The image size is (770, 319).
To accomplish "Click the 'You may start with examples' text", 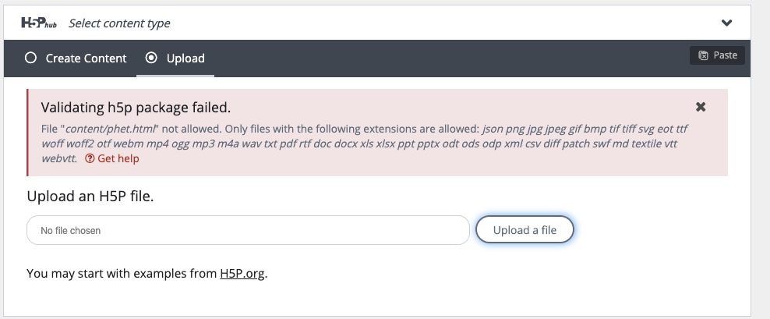I will (x=122, y=273).
